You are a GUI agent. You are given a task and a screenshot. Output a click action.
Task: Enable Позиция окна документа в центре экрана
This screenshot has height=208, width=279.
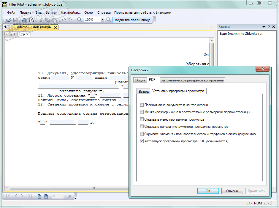click(x=142, y=105)
